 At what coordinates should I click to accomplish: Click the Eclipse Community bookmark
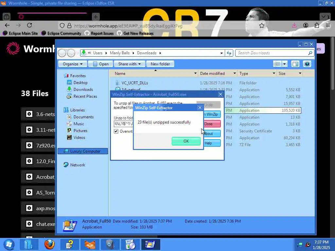pyautogui.click(x=61, y=33)
